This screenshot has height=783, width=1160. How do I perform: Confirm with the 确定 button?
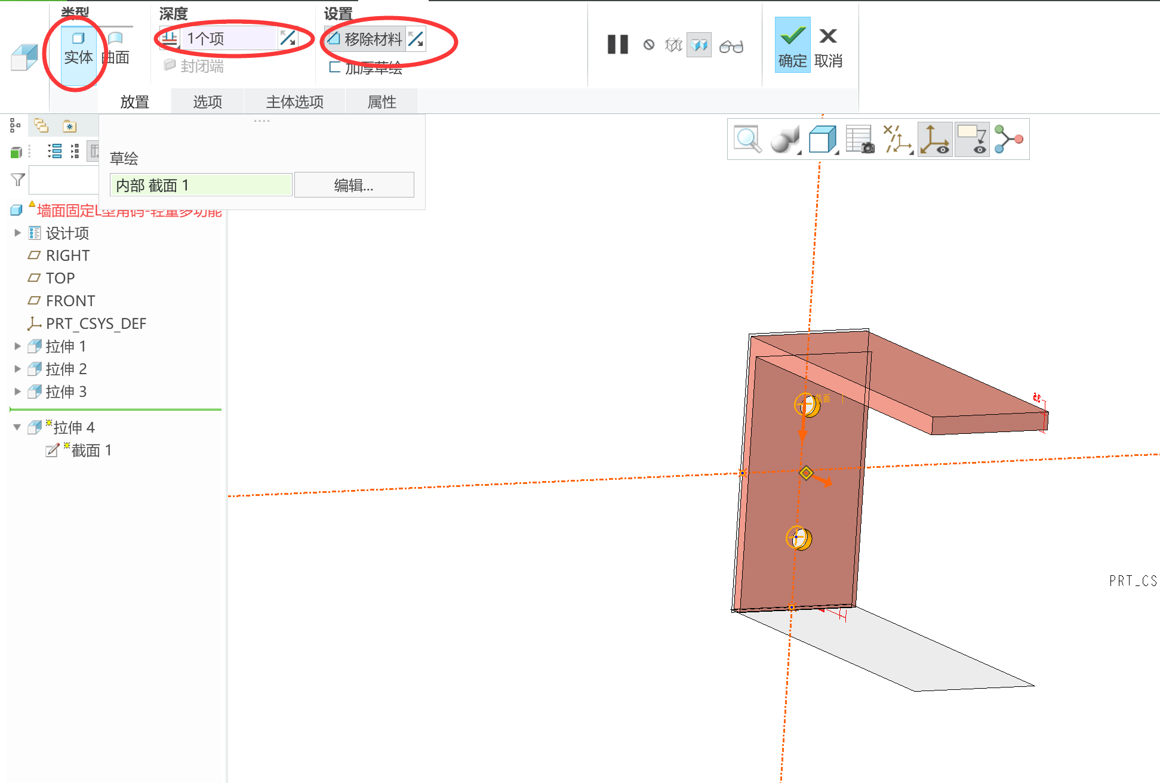(x=792, y=45)
